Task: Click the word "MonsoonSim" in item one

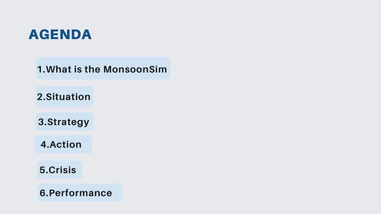Action: click(135, 69)
